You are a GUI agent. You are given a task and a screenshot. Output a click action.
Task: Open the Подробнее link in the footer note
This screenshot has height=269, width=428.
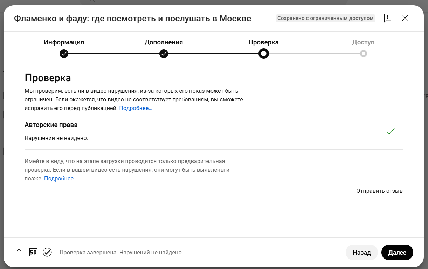tap(61, 179)
